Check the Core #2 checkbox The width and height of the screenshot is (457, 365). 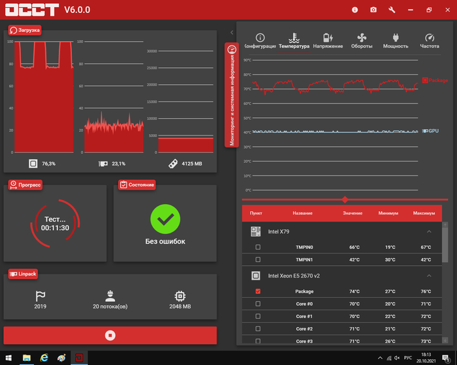tap(258, 328)
